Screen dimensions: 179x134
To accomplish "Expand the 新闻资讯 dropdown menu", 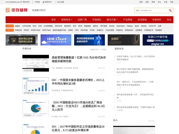I will 67,20.
